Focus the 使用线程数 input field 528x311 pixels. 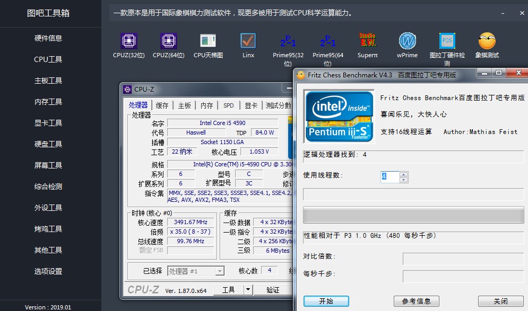(390, 177)
